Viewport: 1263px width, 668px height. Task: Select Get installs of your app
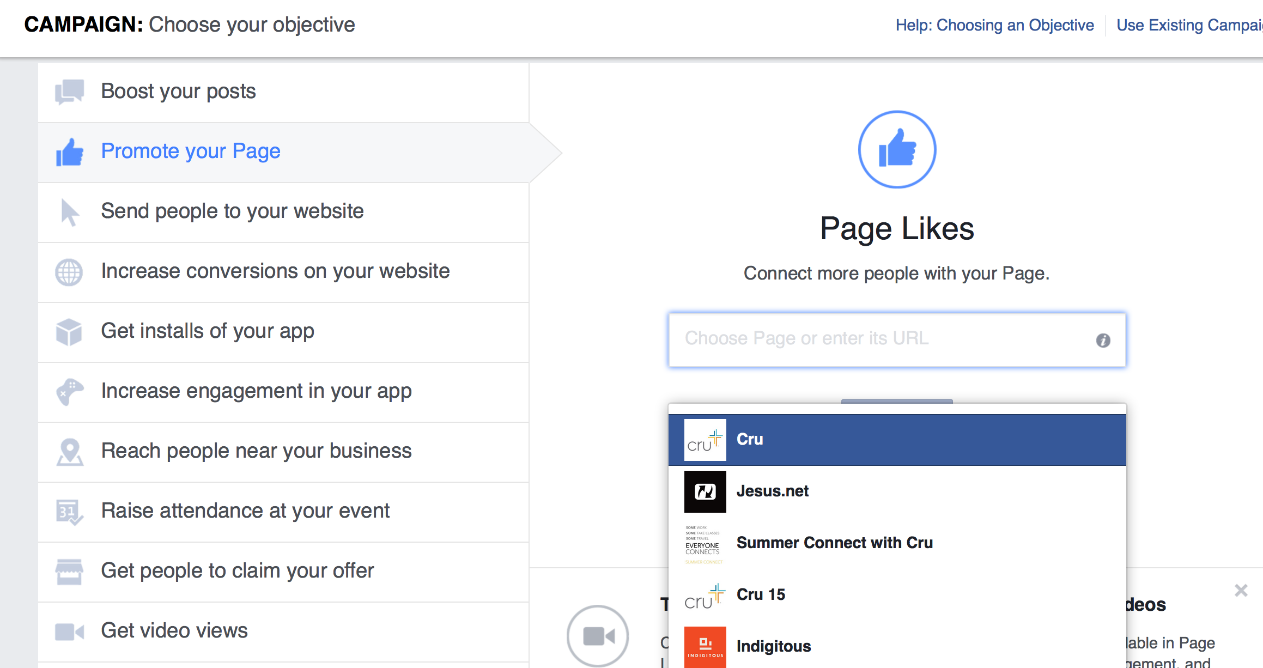tap(283, 332)
